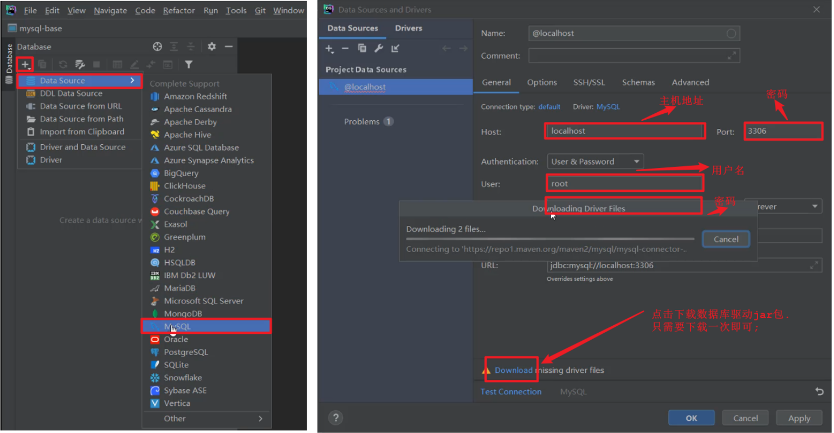Screen dimensions: 834x433
Task: Click the plus New icon in Database toolbar
Action: click(25, 64)
